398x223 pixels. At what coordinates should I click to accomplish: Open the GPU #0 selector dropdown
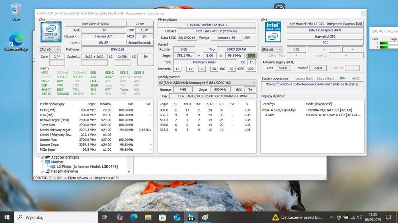(x=272, y=50)
